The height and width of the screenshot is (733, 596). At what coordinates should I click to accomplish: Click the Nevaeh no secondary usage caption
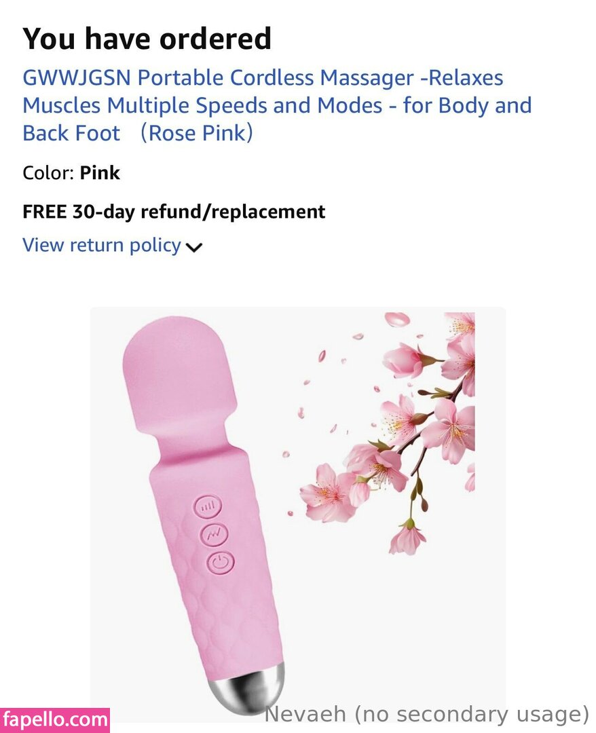(x=427, y=714)
